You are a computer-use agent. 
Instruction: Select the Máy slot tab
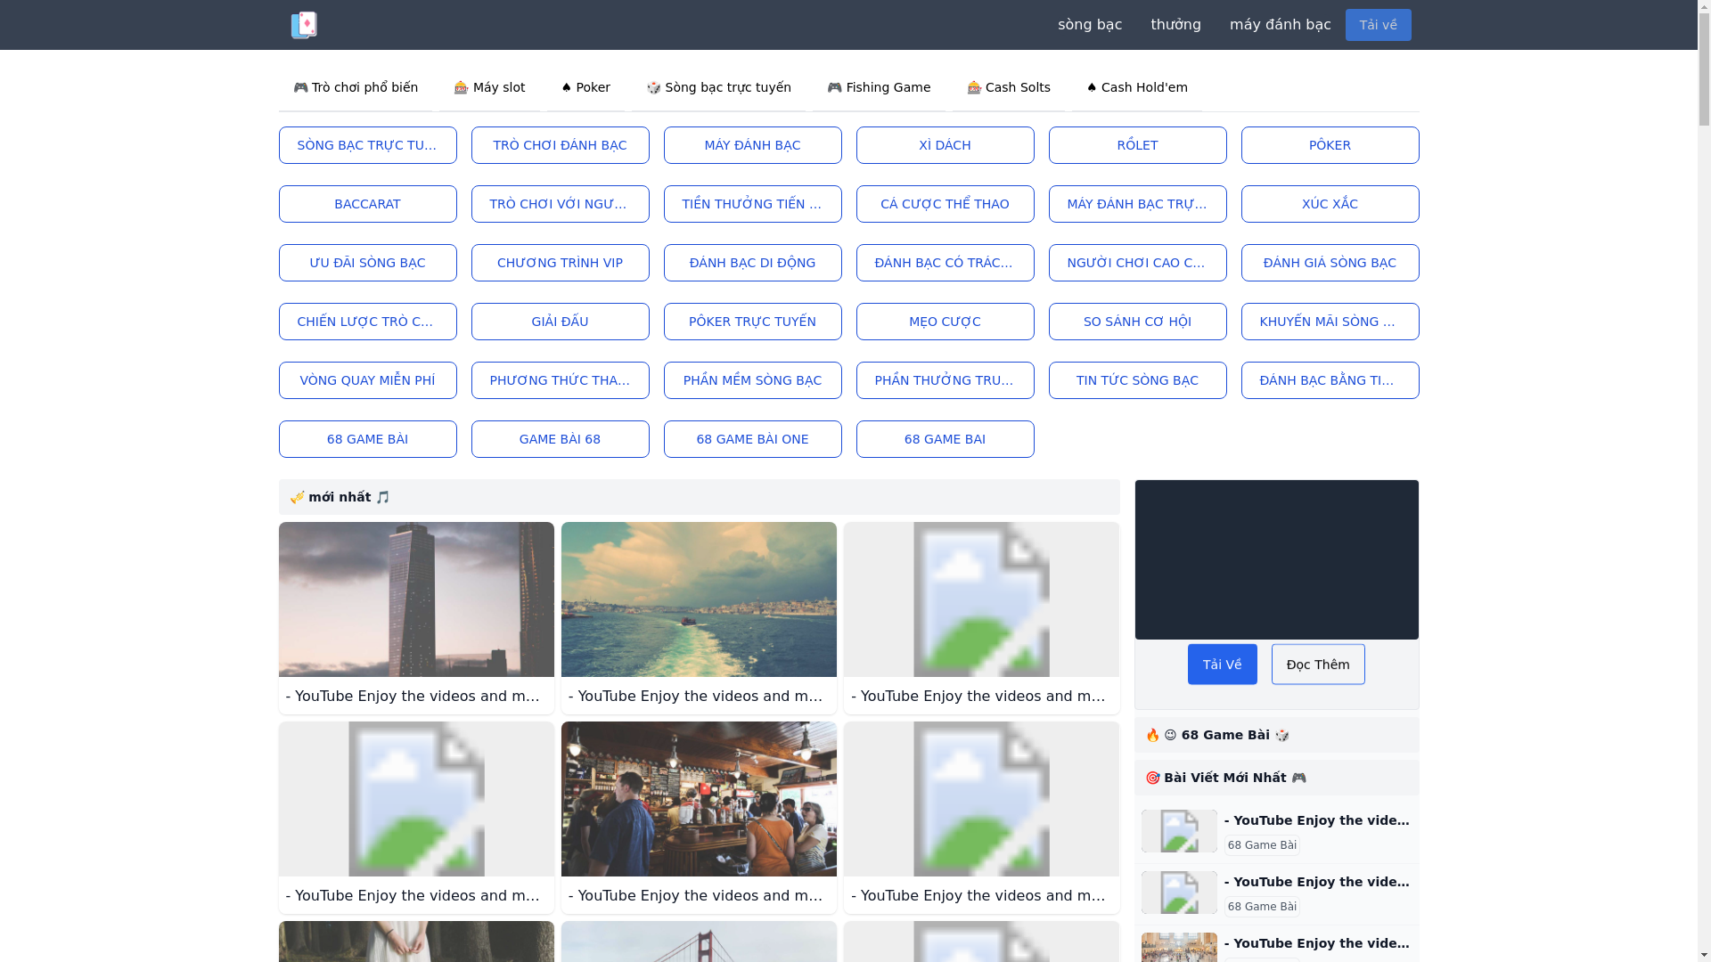pyautogui.click(x=489, y=87)
